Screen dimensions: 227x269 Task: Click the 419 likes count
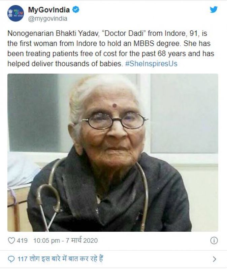(22, 240)
